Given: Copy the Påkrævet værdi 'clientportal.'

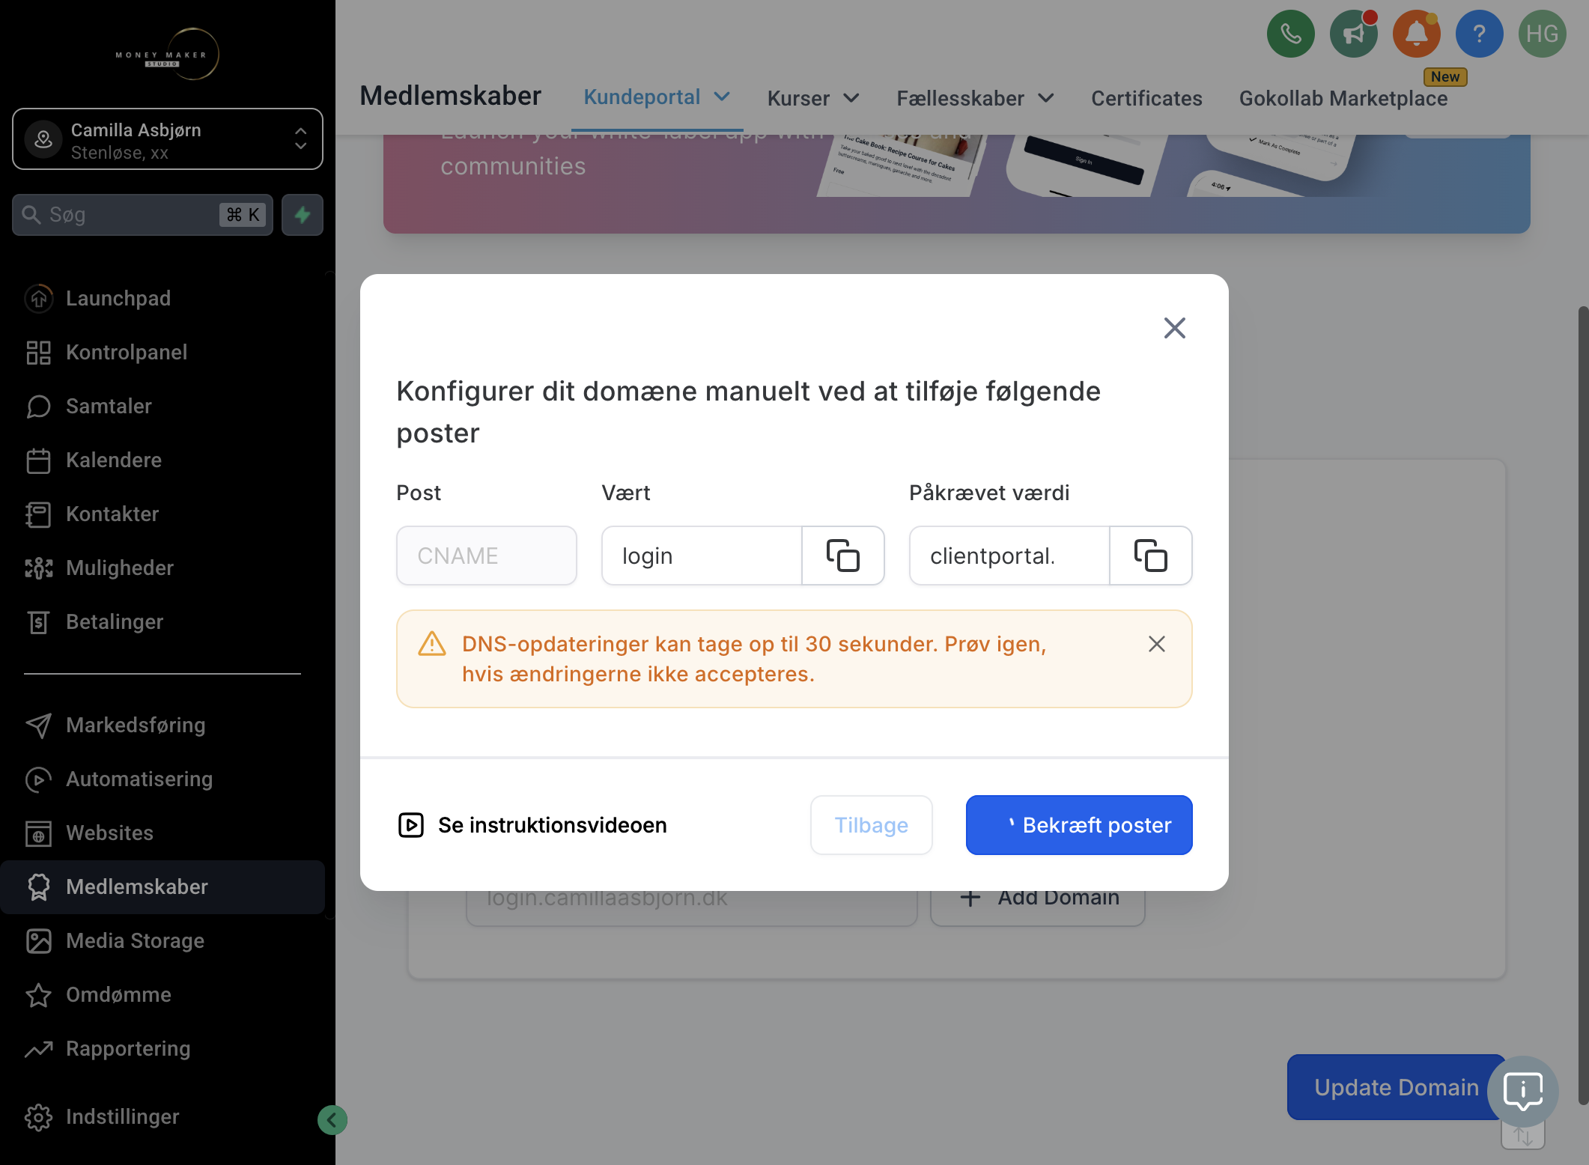Looking at the screenshot, I should coord(1150,556).
